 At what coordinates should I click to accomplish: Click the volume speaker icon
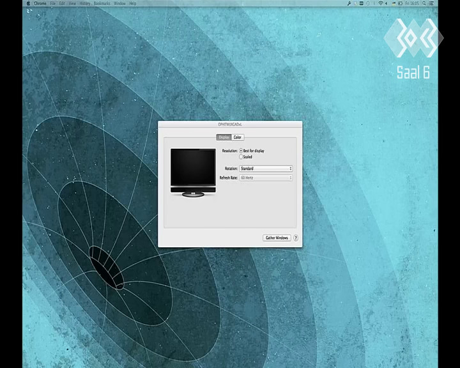[x=387, y=3]
